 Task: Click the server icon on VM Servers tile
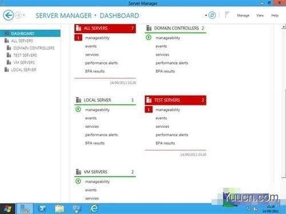(78, 172)
